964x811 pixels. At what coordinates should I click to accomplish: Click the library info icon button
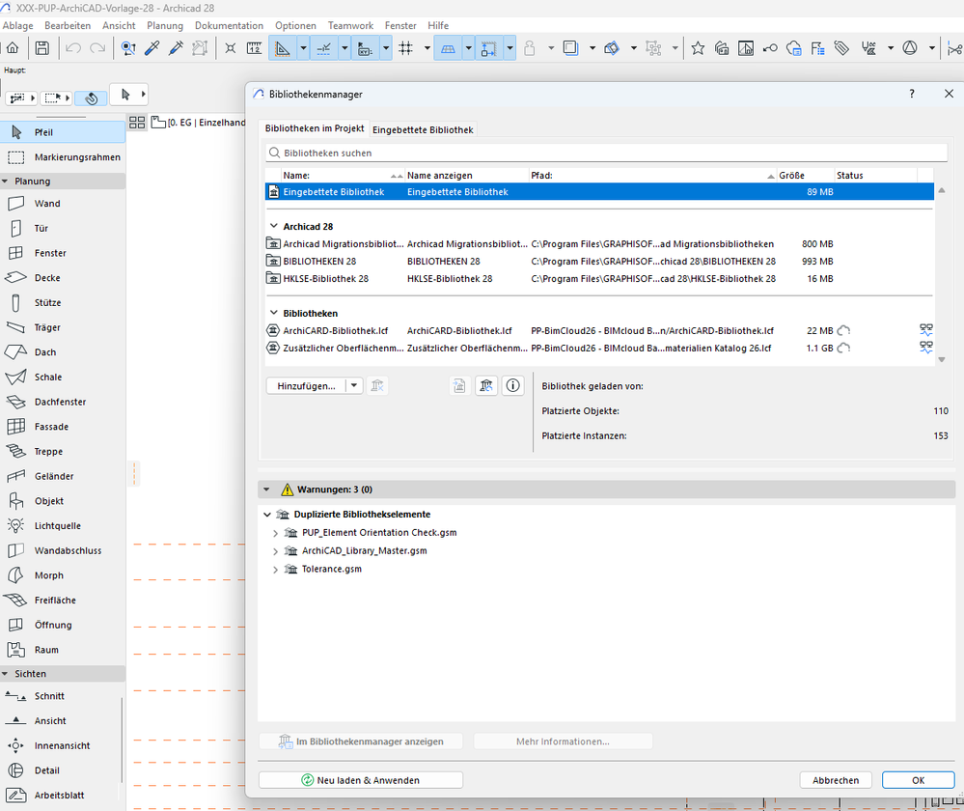[x=513, y=385]
